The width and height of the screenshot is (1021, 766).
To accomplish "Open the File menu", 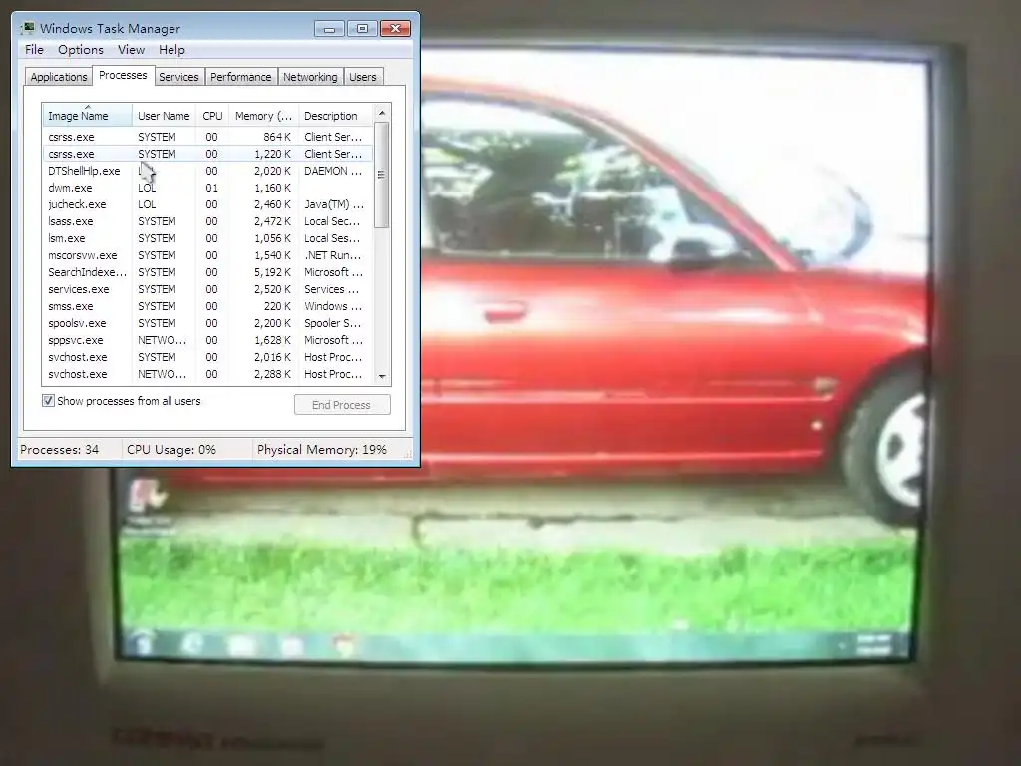I will 34,50.
